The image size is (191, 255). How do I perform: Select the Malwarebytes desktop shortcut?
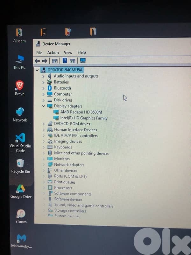[x=21, y=241]
